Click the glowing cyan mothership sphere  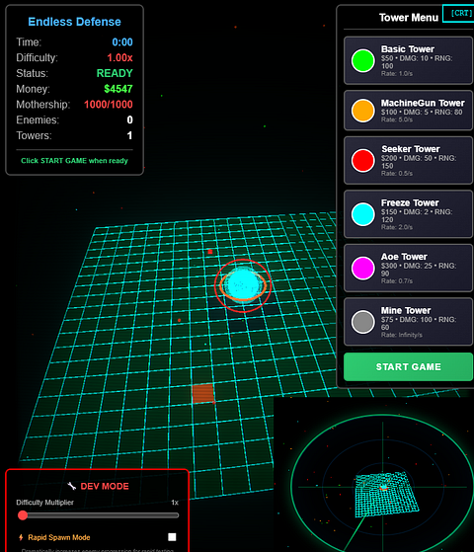243,284
